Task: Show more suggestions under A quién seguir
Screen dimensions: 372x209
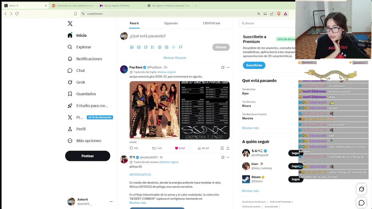Action: tap(251, 191)
